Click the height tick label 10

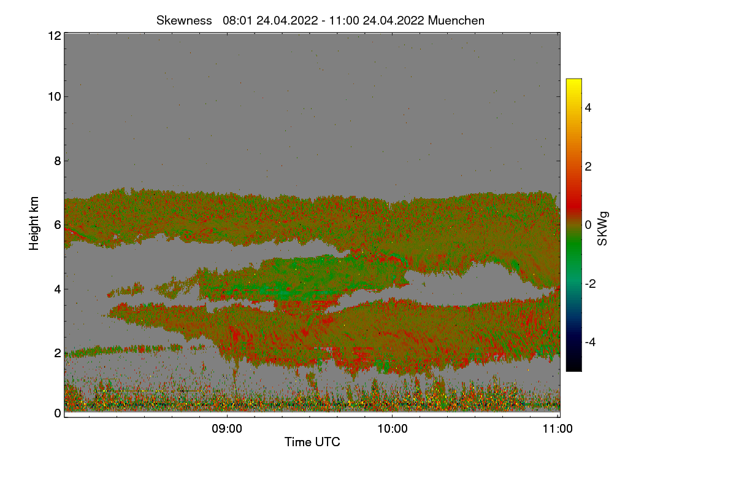[54, 96]
